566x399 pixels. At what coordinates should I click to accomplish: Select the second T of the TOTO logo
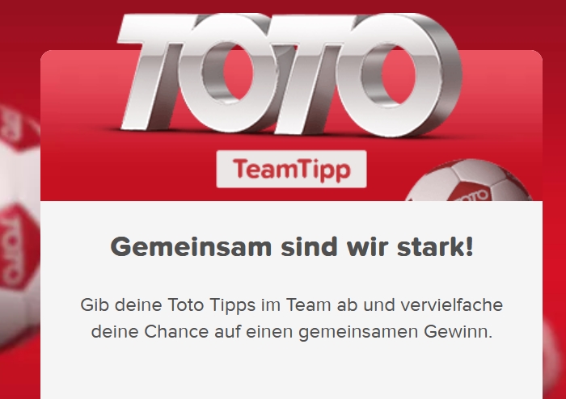[x=314, y=72]
